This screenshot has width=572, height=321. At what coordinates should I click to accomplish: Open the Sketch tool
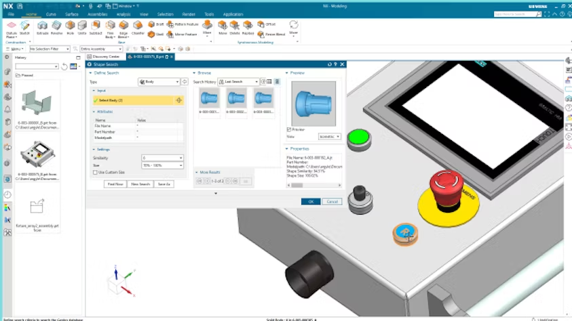(x=25, y=26)
